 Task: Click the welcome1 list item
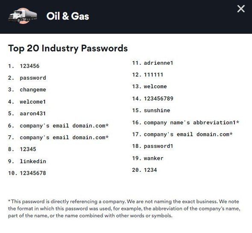[x=33, y=102]
